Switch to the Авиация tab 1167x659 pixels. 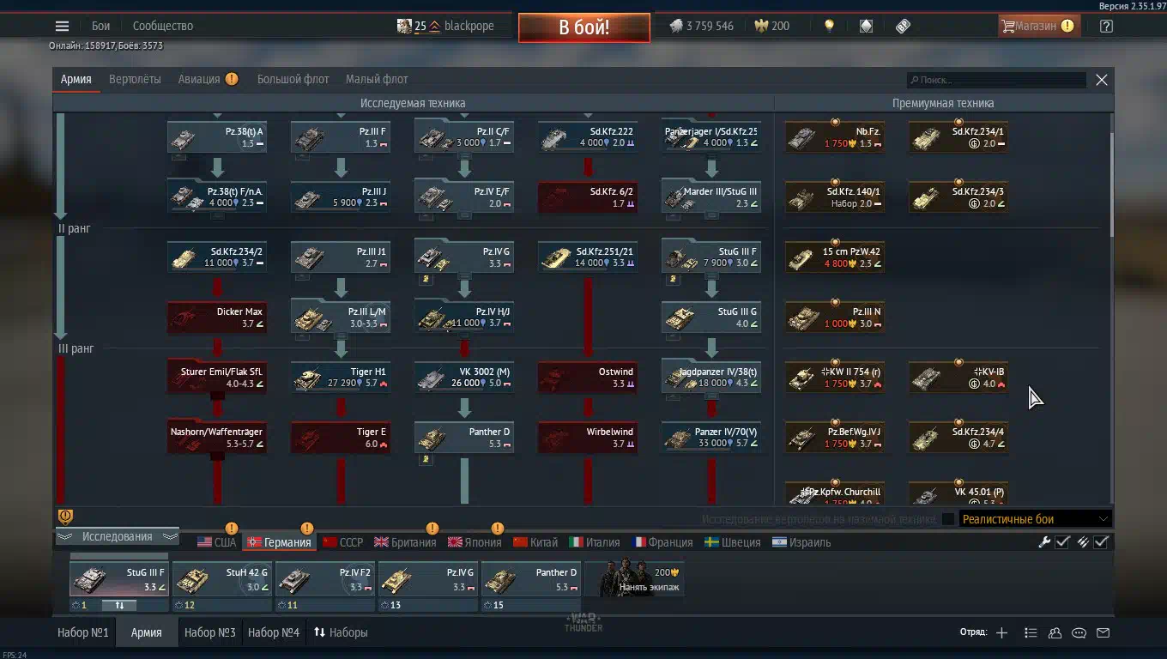click(199, 79)
